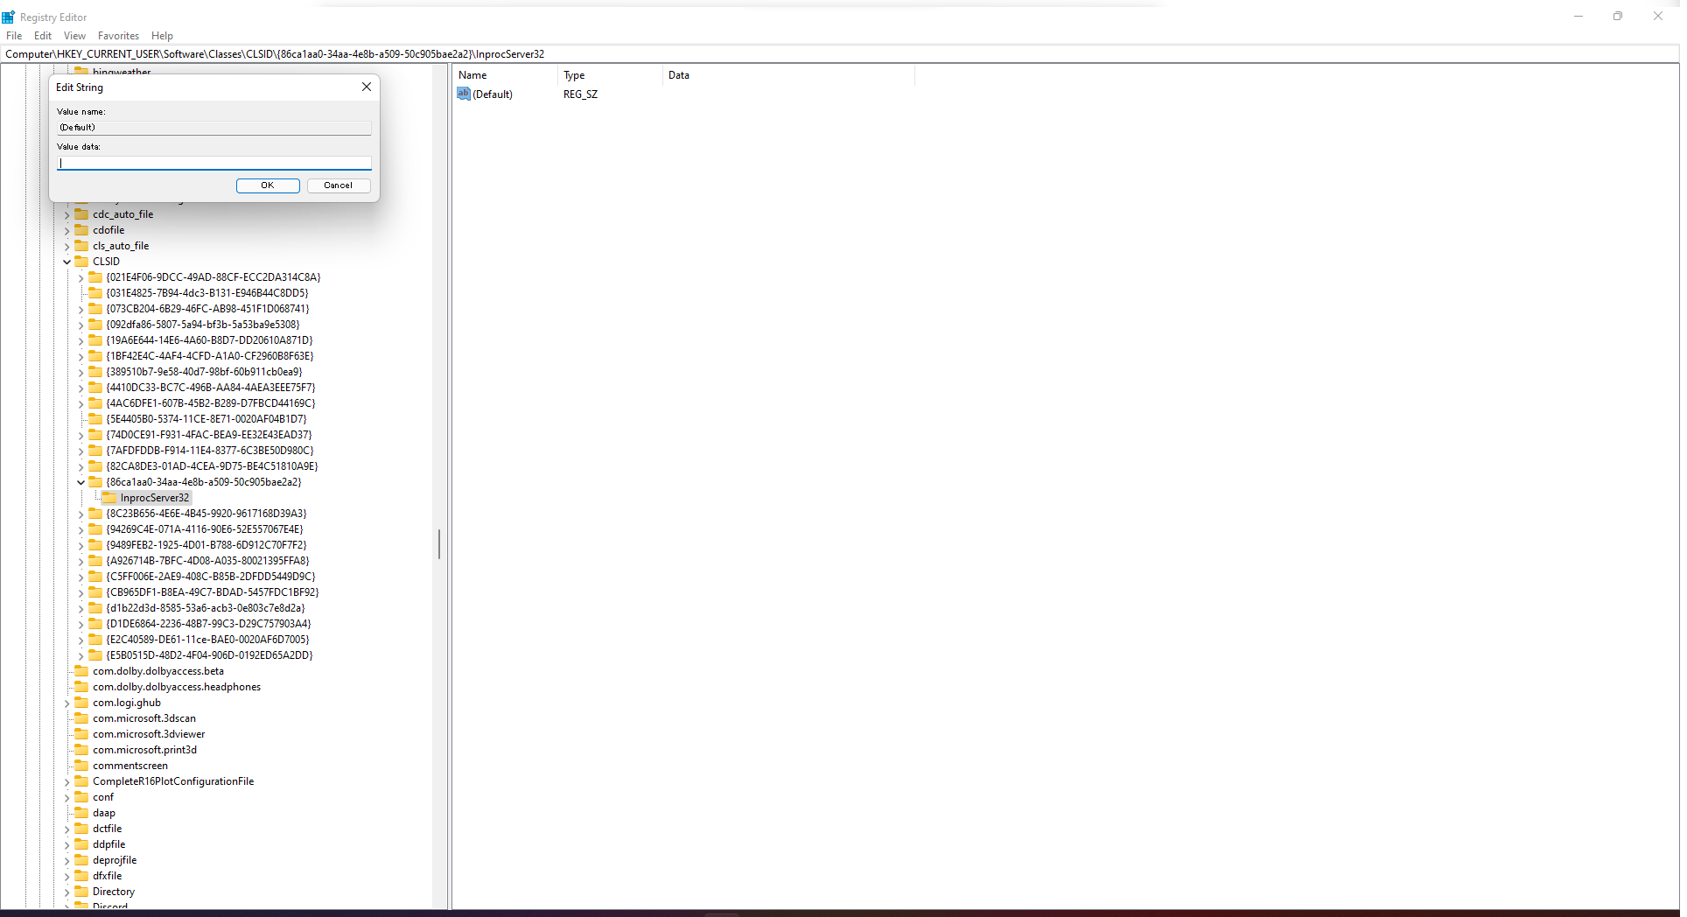Click folder icon of {7AFDFDDB-F914-11E4-8377-6C3BE50D980C}
Image resolution: width=1687 pixels, height=917 pixels.
(95, 450)
